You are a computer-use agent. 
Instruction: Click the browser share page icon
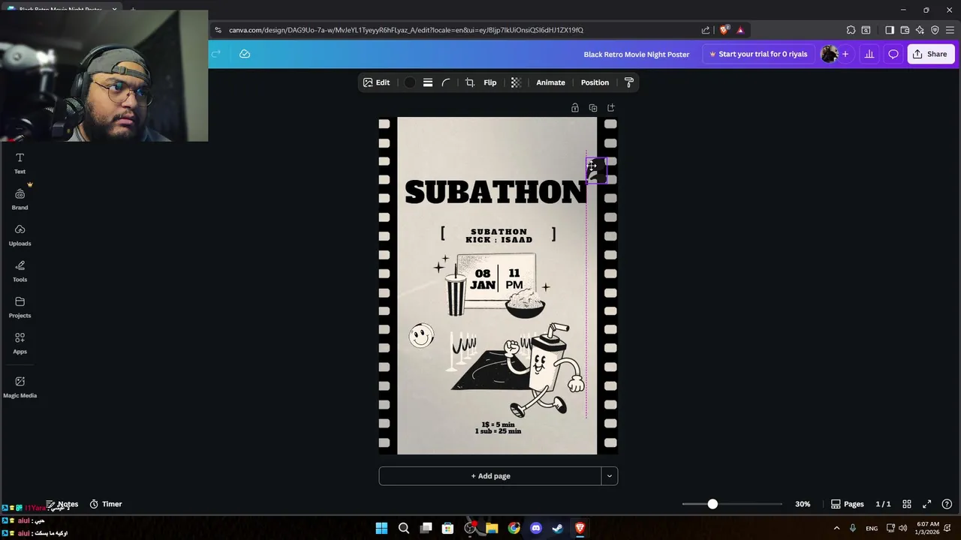[706, 30]
